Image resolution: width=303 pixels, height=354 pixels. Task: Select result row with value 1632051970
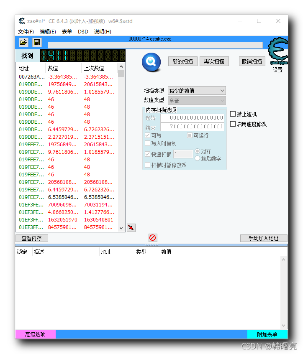point(67,220)
